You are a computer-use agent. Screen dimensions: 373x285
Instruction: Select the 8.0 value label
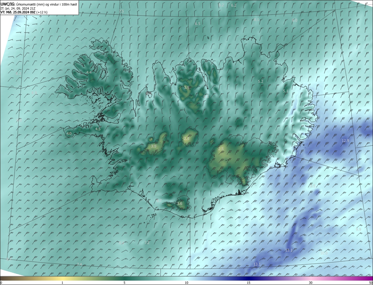pos(295,20)
